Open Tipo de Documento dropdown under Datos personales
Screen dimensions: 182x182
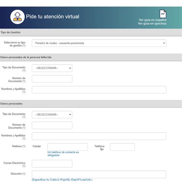click(x=52, y=114)
